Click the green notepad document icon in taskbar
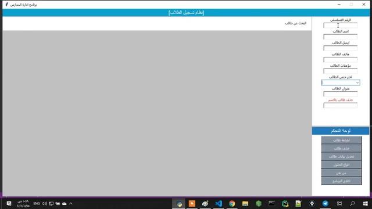The height and width of the screenshot is (209, 372). click(298, 204)
